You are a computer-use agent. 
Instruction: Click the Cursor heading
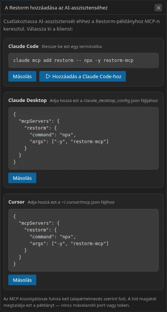coord(16,202)
